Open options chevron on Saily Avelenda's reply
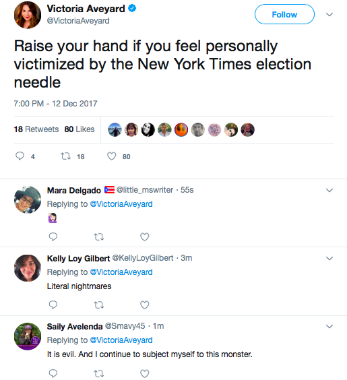This screenshot has width=347, height=380. [329, 327]
